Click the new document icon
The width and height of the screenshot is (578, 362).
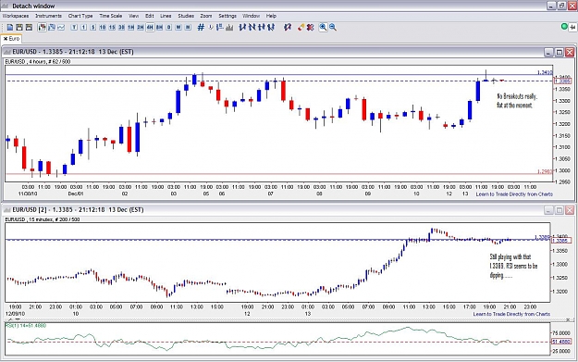click(x=10, y=27)
